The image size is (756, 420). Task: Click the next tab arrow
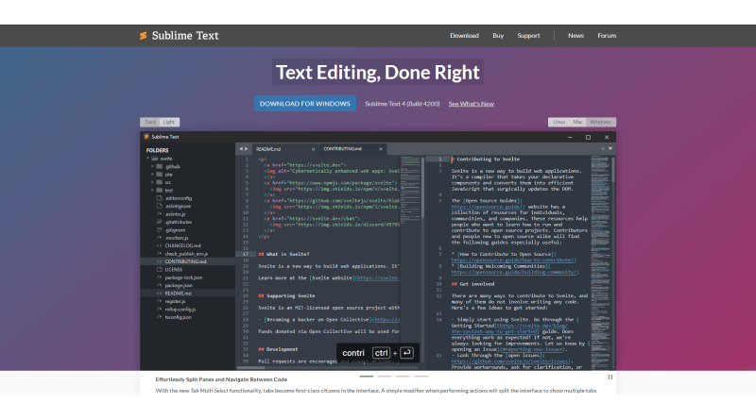click(x=247, y=149)
